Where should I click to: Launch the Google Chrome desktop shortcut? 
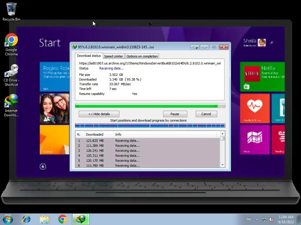[11, 45]
